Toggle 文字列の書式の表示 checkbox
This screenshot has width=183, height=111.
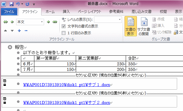[x=64, y=26]
